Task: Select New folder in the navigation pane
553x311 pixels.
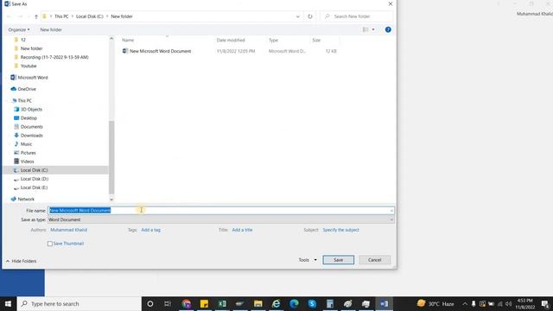Action: [31, 48]
